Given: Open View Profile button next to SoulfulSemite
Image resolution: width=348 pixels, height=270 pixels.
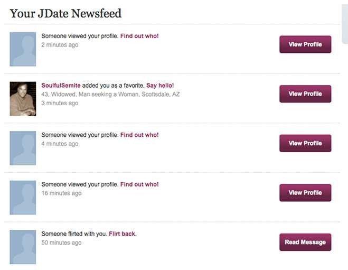Looking at the screenshot, I should pos(305,94).
